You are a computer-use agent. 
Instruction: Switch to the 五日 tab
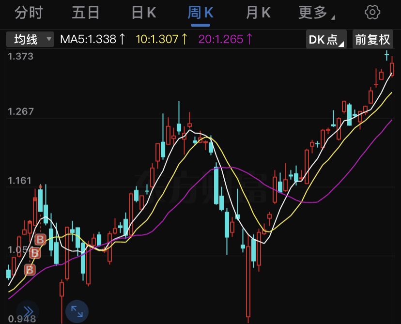85,13
